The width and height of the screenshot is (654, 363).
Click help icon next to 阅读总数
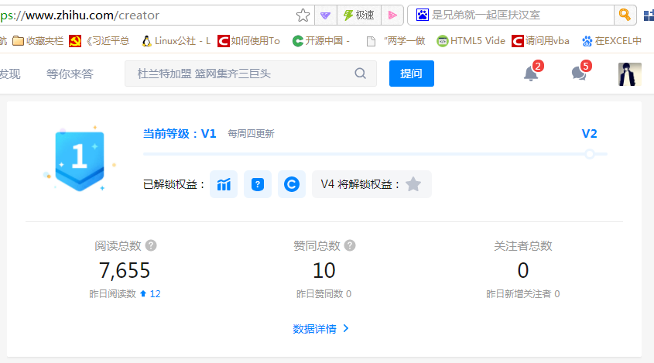click(x=151, y=246)
